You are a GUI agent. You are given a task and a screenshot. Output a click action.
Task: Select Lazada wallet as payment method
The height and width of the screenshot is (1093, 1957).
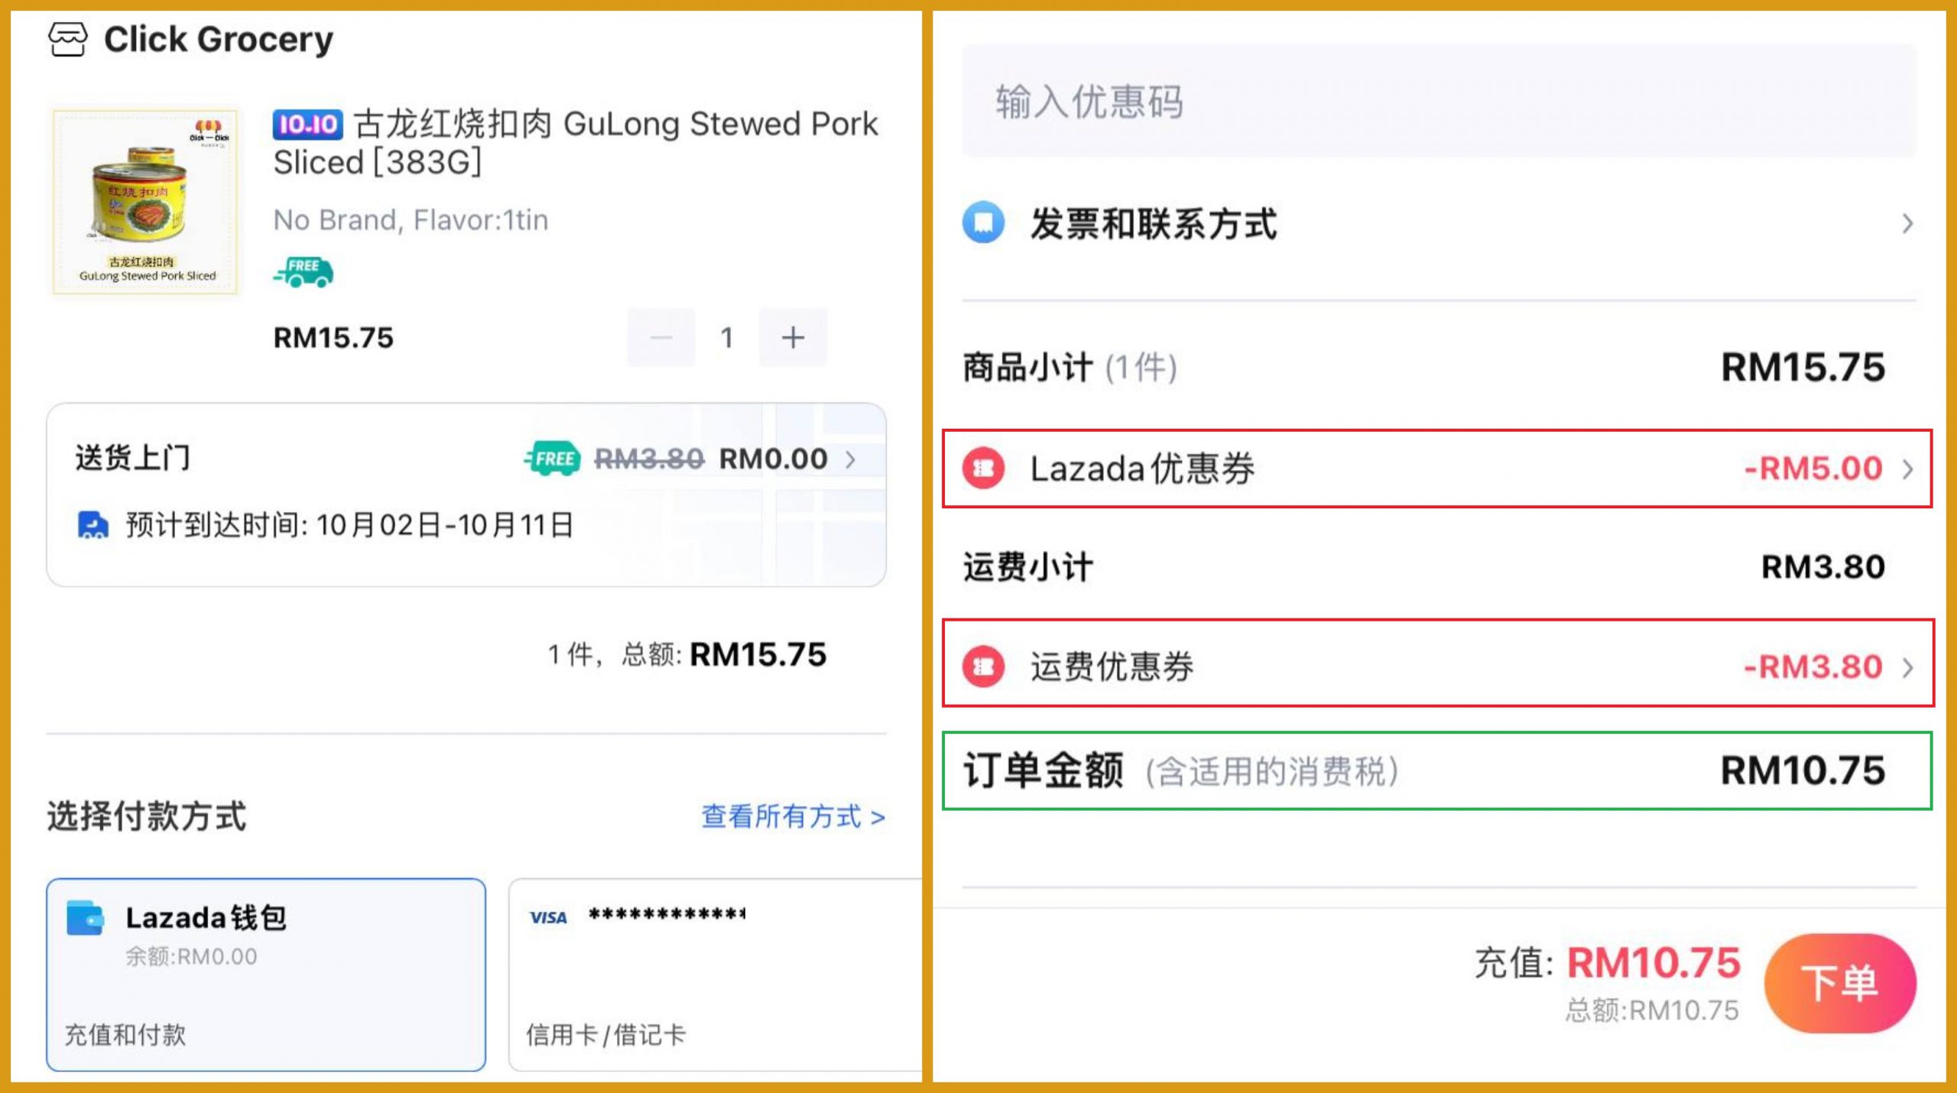266,974
